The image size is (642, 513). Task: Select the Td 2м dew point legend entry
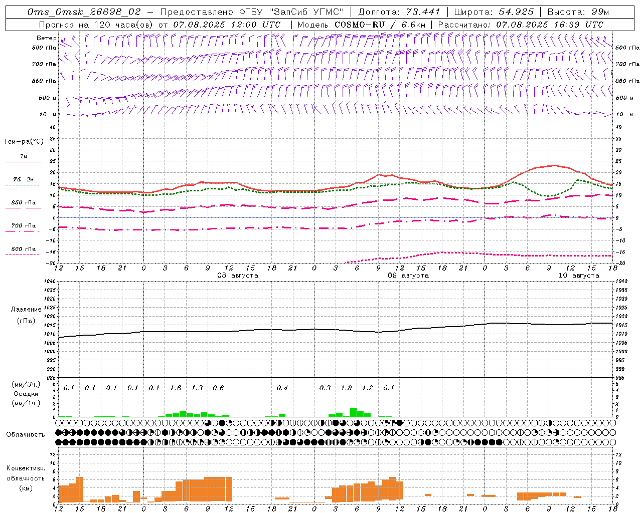[24, 179]
